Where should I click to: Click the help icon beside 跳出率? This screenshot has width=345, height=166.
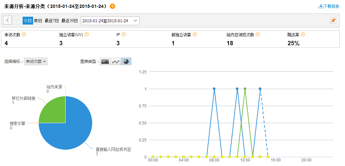[x=303, y=34]
